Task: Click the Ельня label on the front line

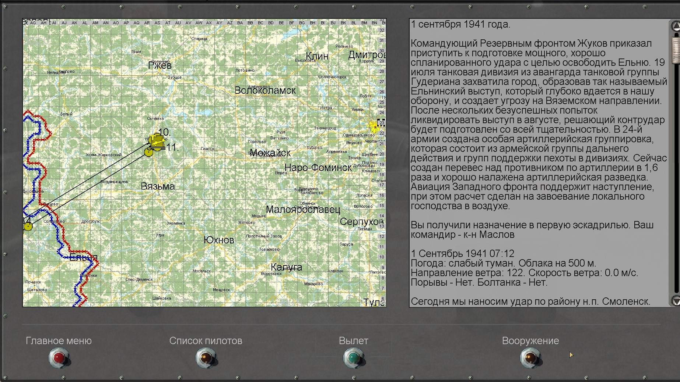Action: [84, 257]
